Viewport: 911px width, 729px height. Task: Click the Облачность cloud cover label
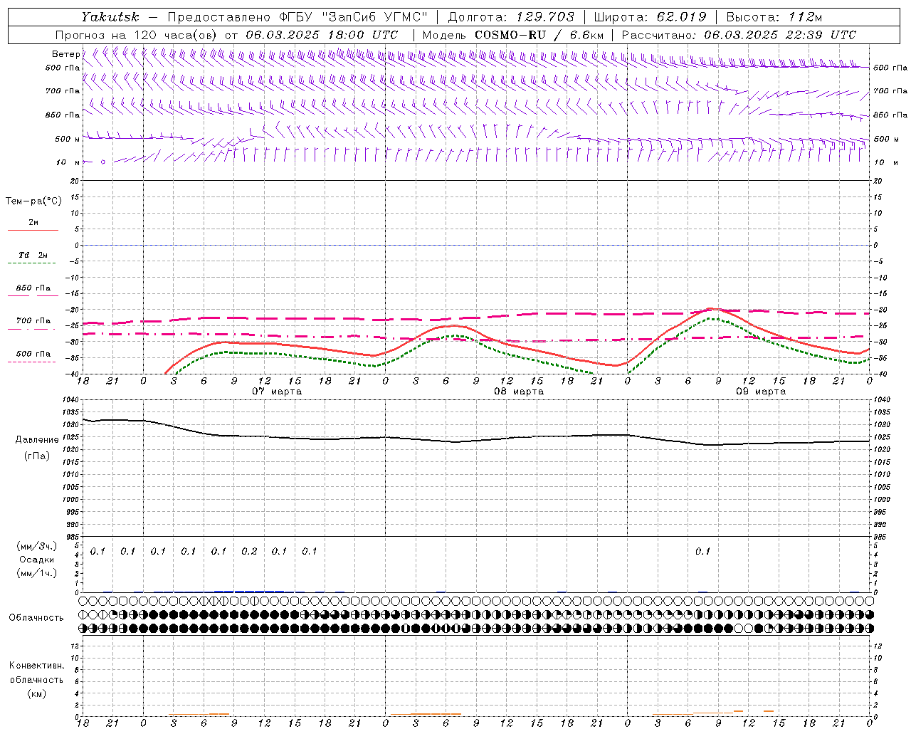point(36,617)
